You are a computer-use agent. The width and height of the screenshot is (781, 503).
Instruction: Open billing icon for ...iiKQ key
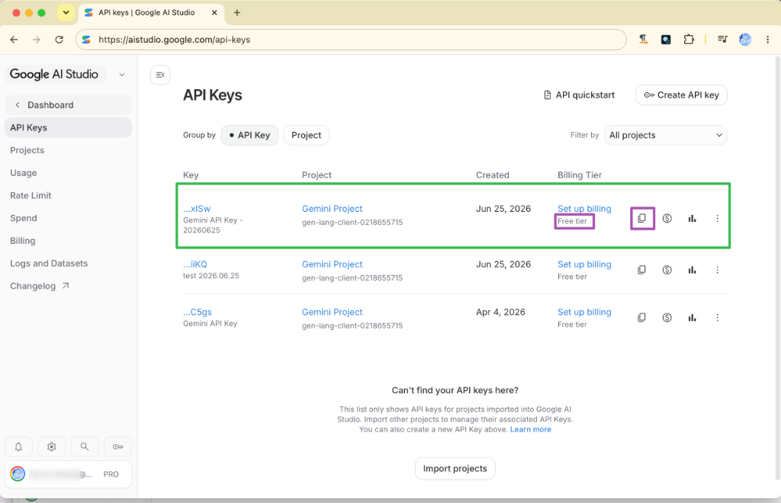point(667,270)
